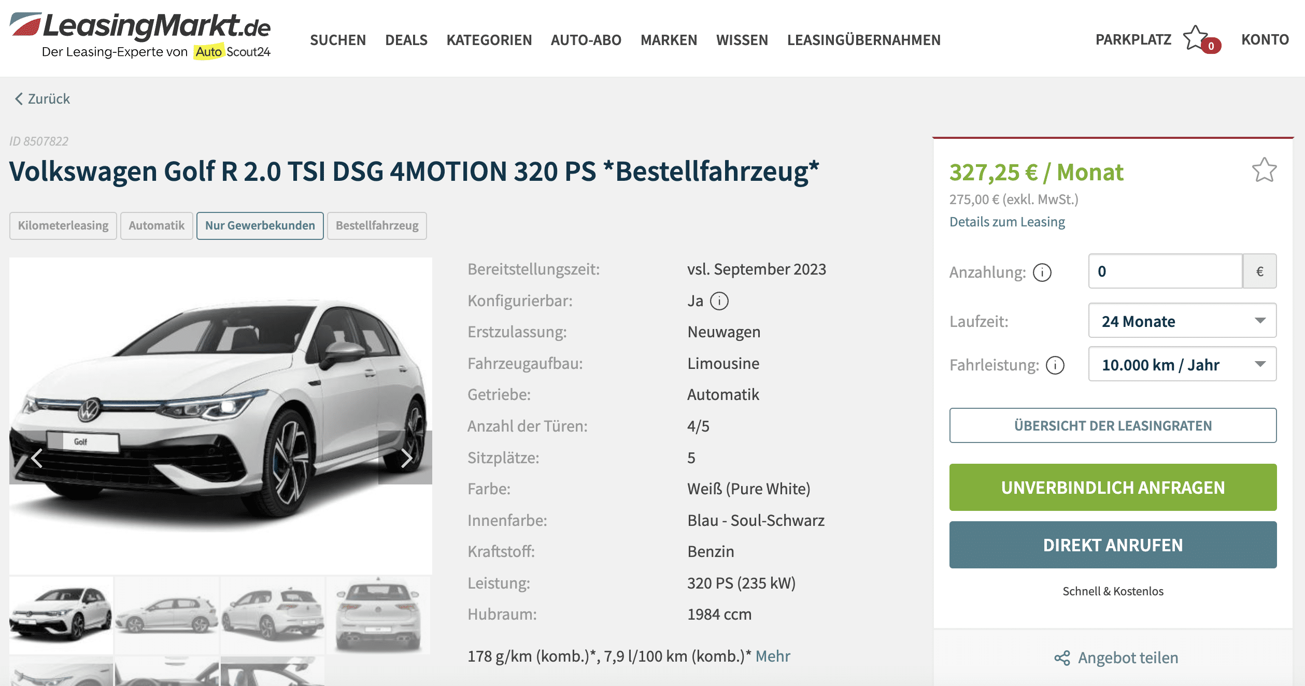Open the KONTO menu
The width and height of the screenshot is (1305, 686).
point(1265,39)
